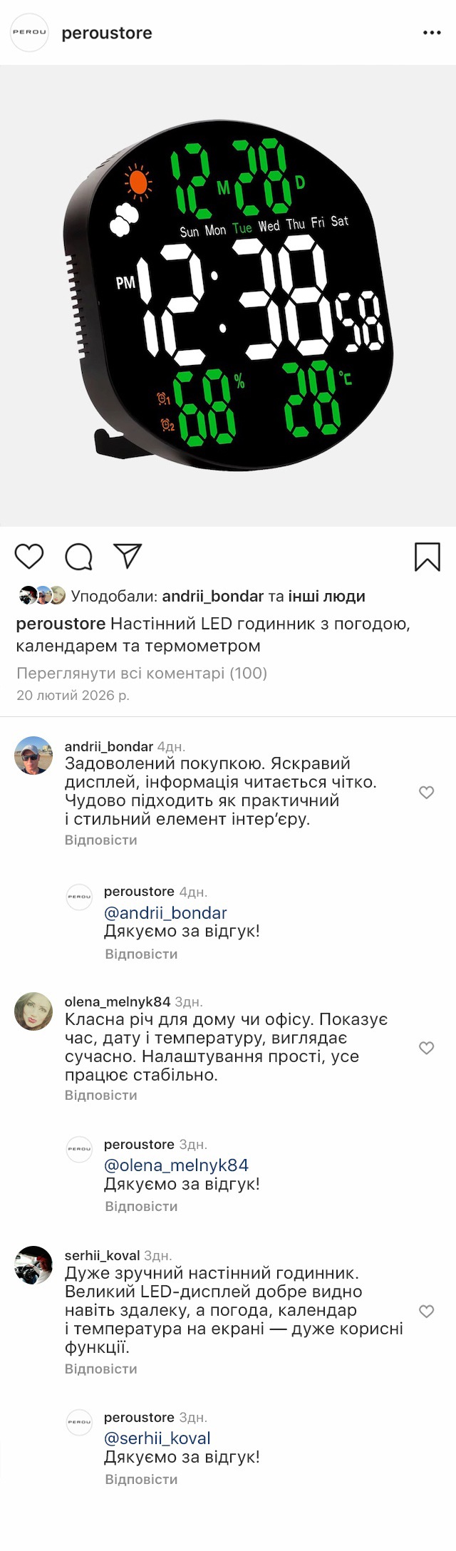This screenshot has height=1551, width=456.
Task: Open olena_melnyk84's profile avatar
Action: [33, 1011]
